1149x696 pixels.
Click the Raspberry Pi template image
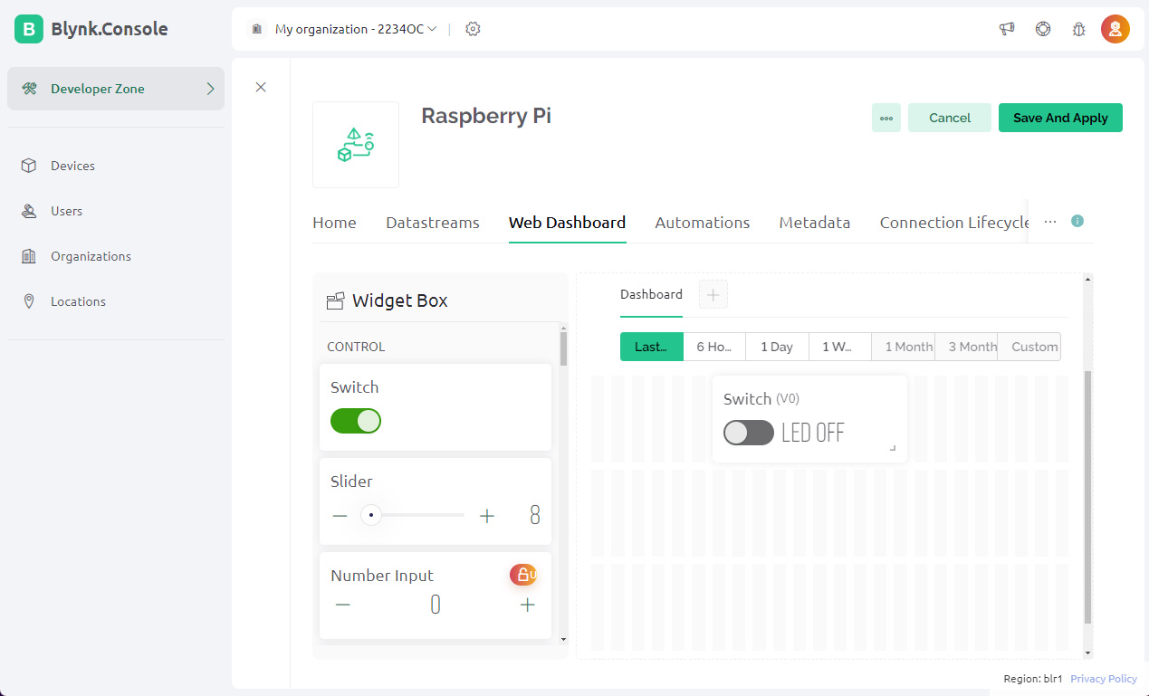tap(356, 145)
